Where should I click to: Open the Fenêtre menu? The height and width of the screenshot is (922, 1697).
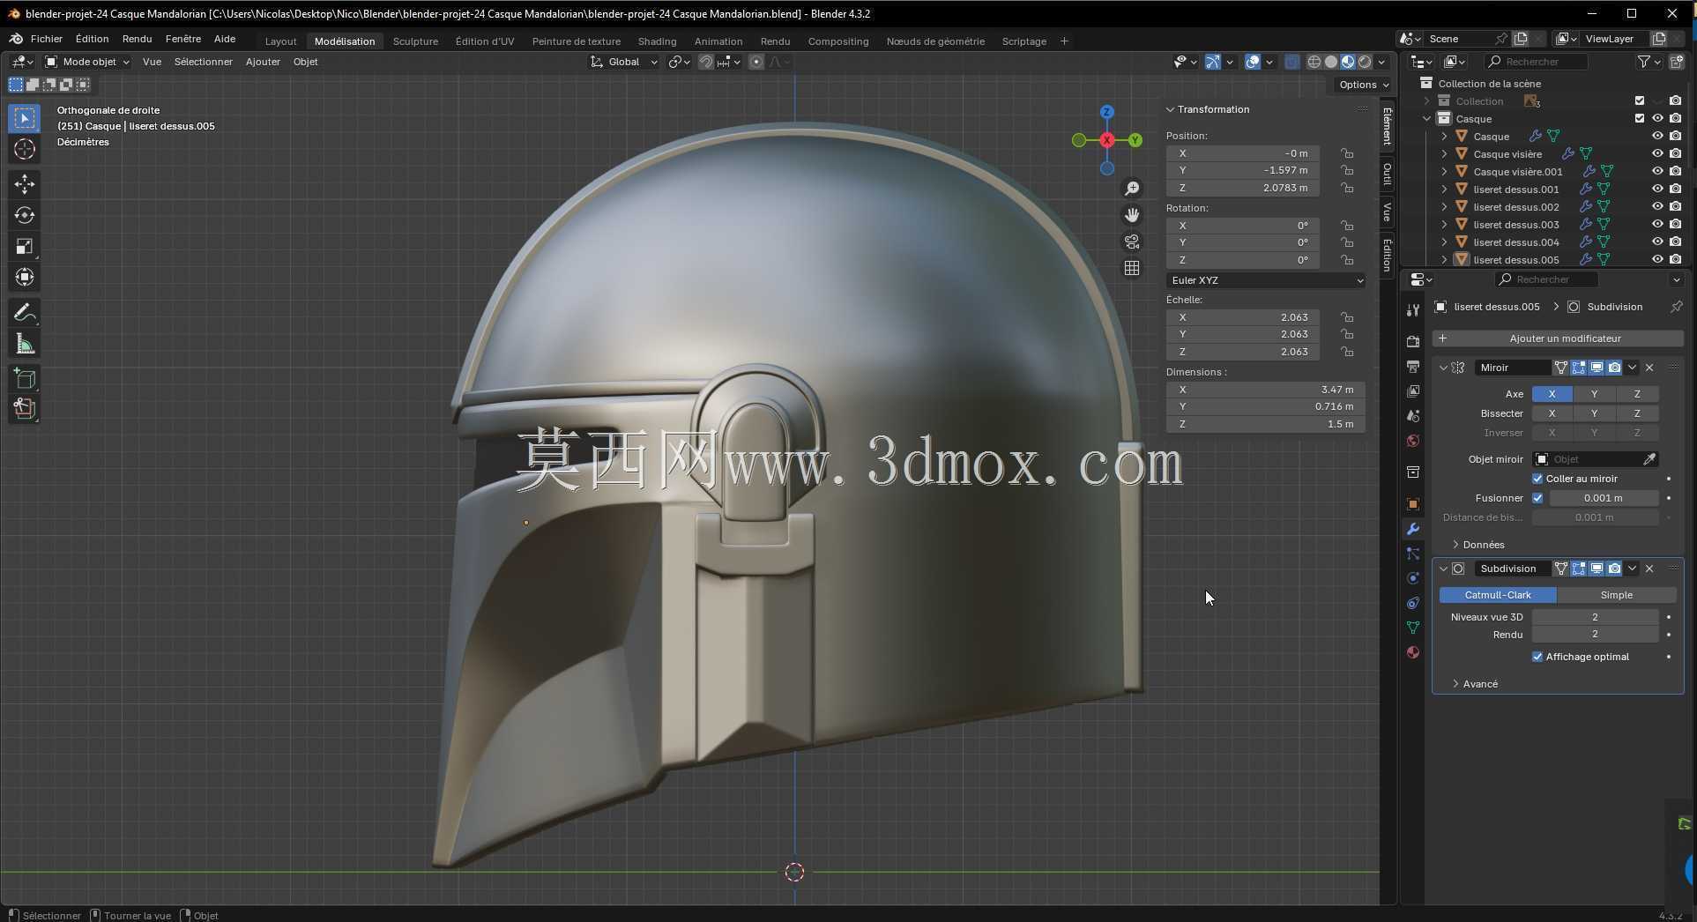coord(182,39)
